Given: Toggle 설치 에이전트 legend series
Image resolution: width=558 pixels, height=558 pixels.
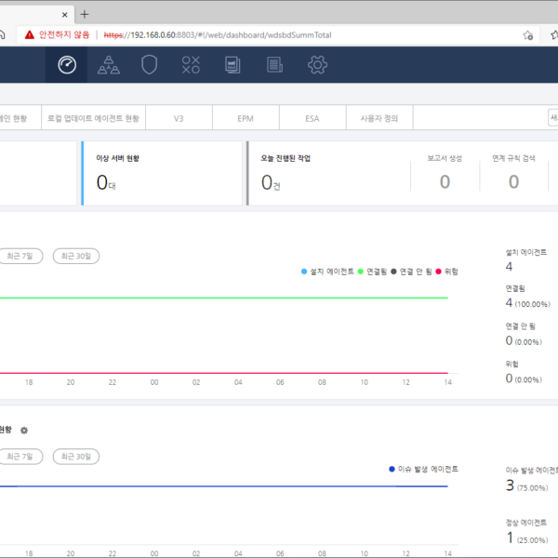Looking at the screenshot, I should pos(327,272).
